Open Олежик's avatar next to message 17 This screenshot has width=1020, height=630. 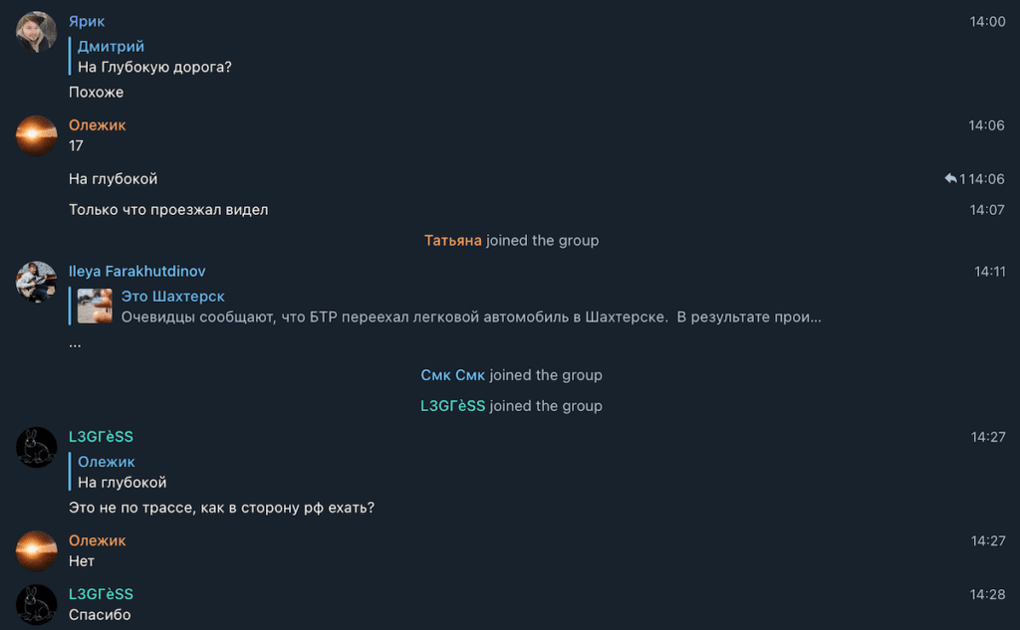click(x=36, y=135)
